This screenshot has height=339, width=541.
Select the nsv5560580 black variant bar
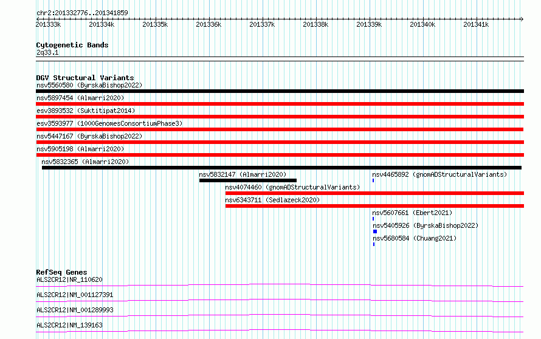280,91
